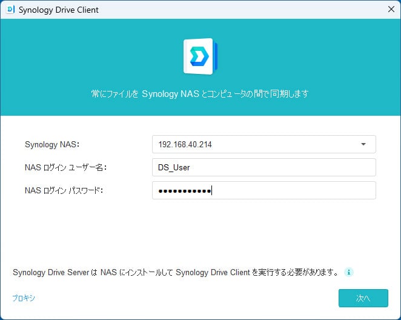Expand the Synology NAS dropdown arrow
Screen dimensions: 401x320
(x=363, y=144)
